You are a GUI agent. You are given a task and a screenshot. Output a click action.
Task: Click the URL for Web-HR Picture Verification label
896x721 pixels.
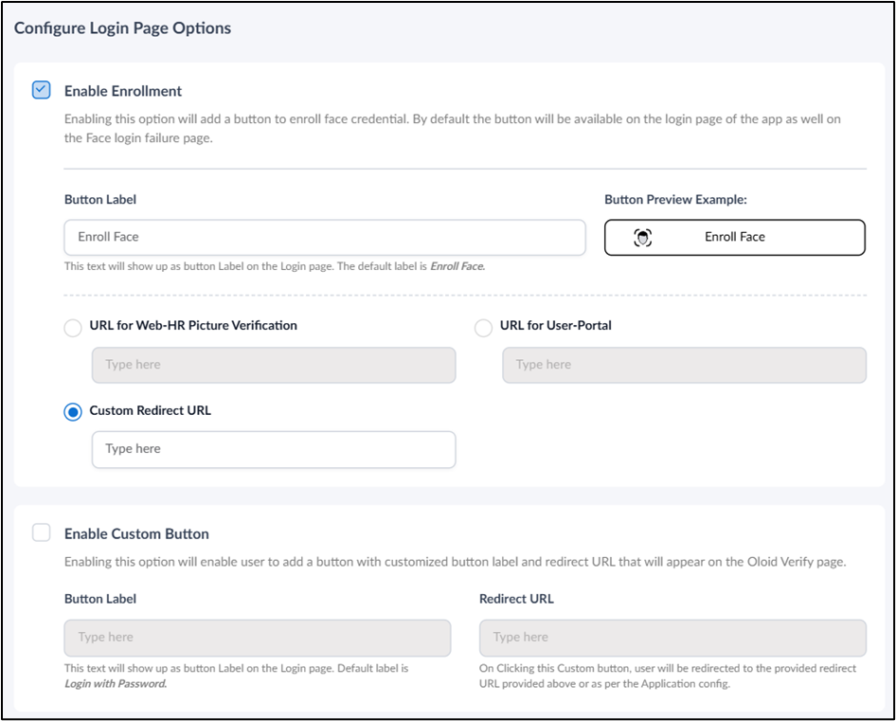coord(193,325)
